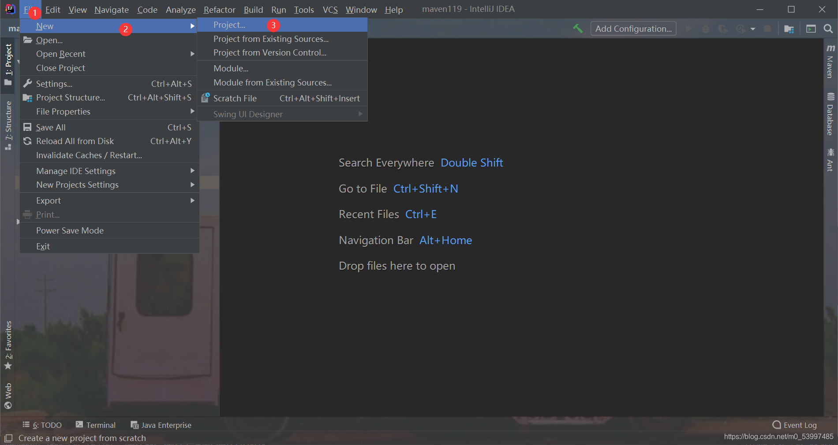Select Project from Existing Sources...

[x=282, y=39]
